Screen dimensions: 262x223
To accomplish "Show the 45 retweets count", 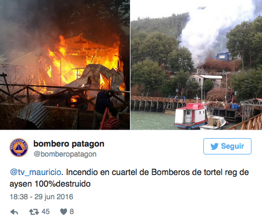I will [x=45, y=211].
